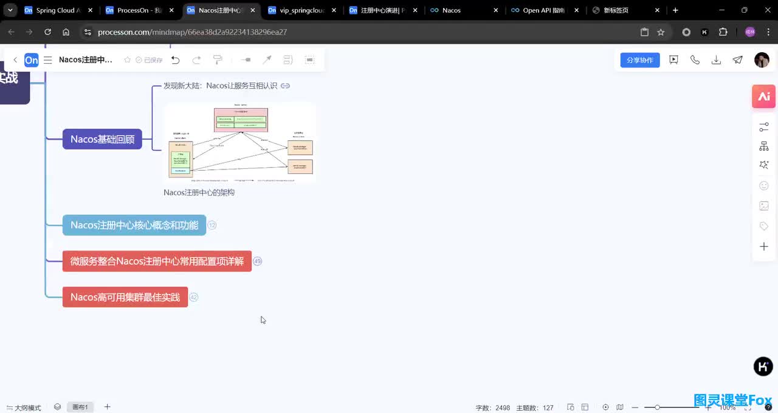Open the emoji icon picker
Viewport: 778px width, 413px height.
coord(764,186)
